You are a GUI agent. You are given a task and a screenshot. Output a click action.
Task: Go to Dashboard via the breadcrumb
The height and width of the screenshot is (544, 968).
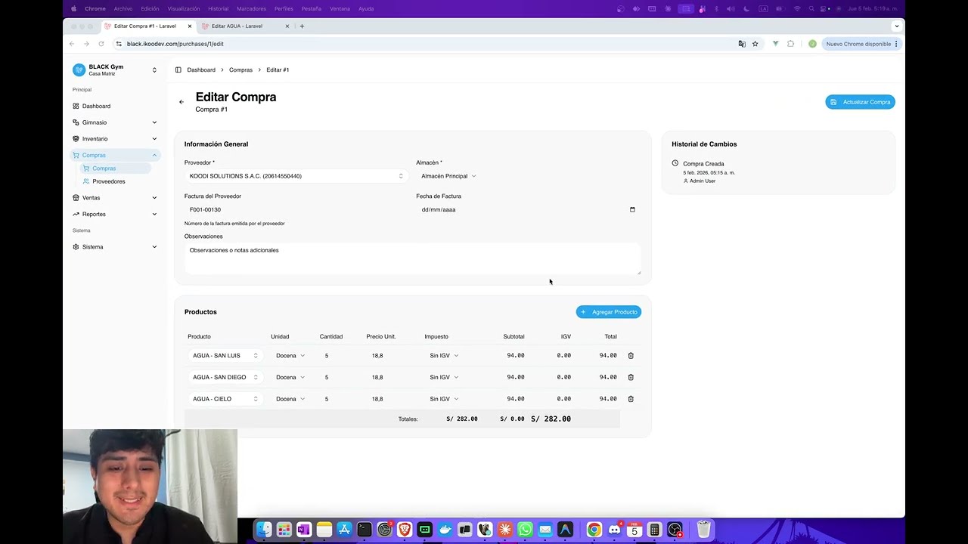coord(201,70)
